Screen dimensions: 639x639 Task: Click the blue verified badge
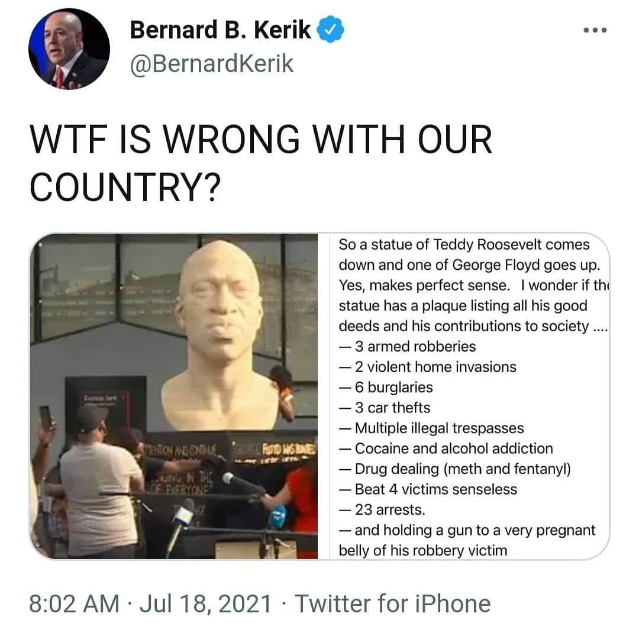pos(331,29)
